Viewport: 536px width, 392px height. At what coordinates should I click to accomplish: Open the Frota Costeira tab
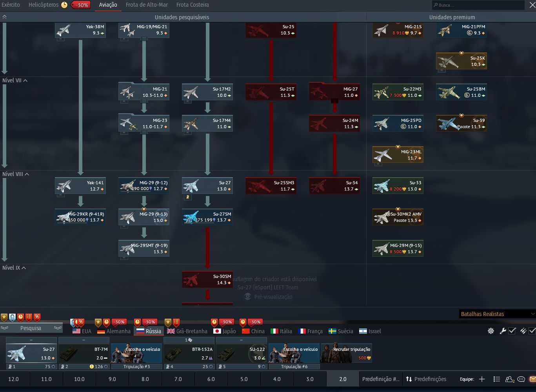point(193,5)
